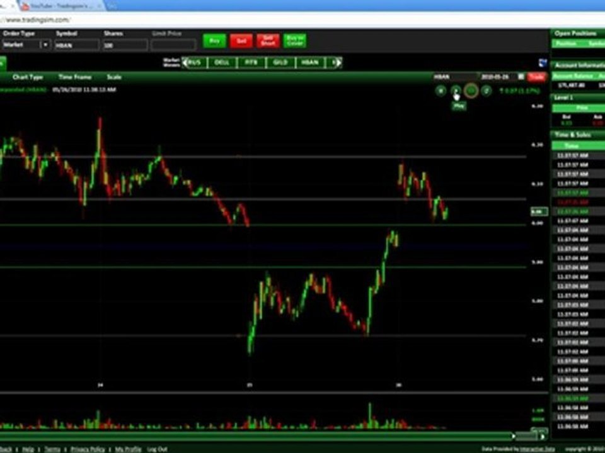Move market movers ticker to the left

coord(185,62)
